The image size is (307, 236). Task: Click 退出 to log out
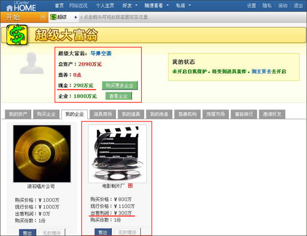(298, 6)
